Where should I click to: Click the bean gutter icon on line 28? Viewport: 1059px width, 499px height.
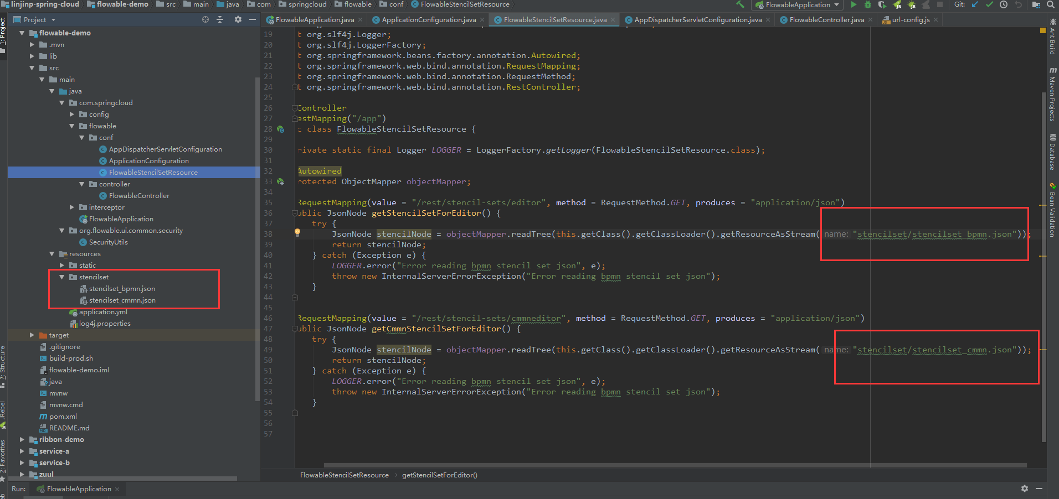[x=280, y=129]
